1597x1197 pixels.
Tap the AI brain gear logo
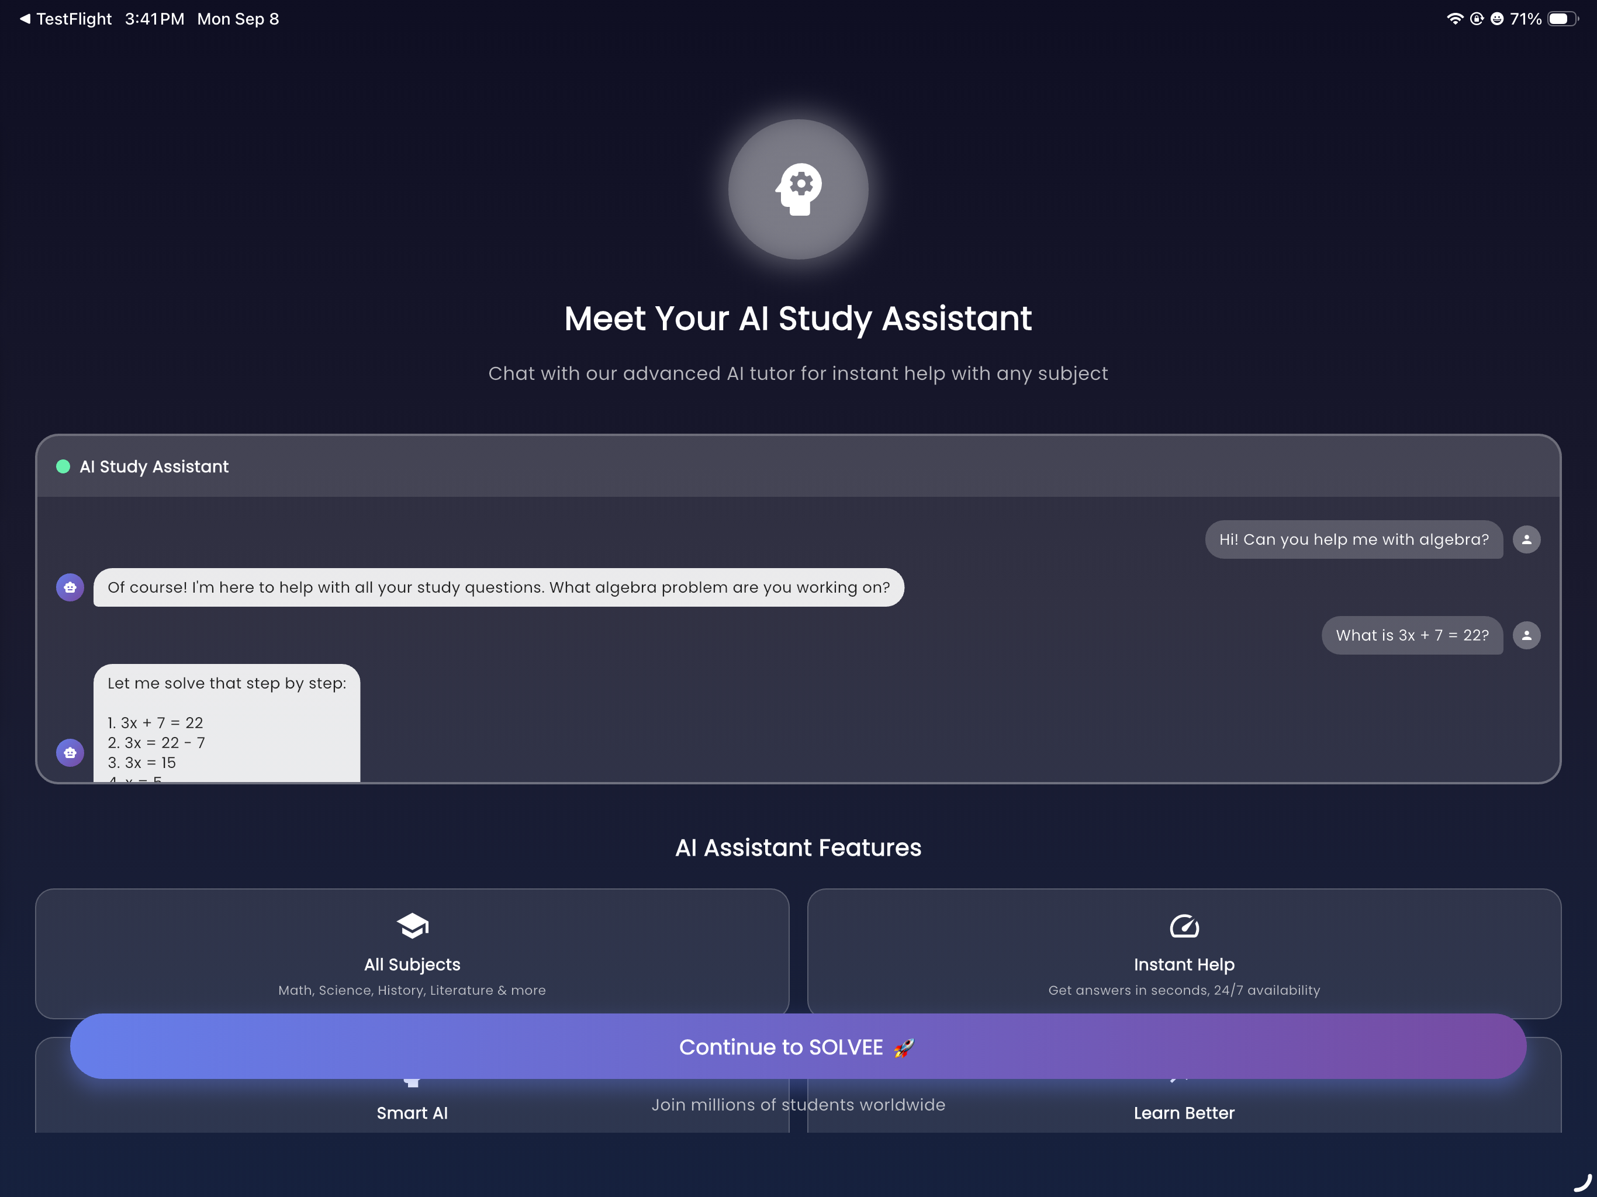pyautogui.click(x=798, y=189)
